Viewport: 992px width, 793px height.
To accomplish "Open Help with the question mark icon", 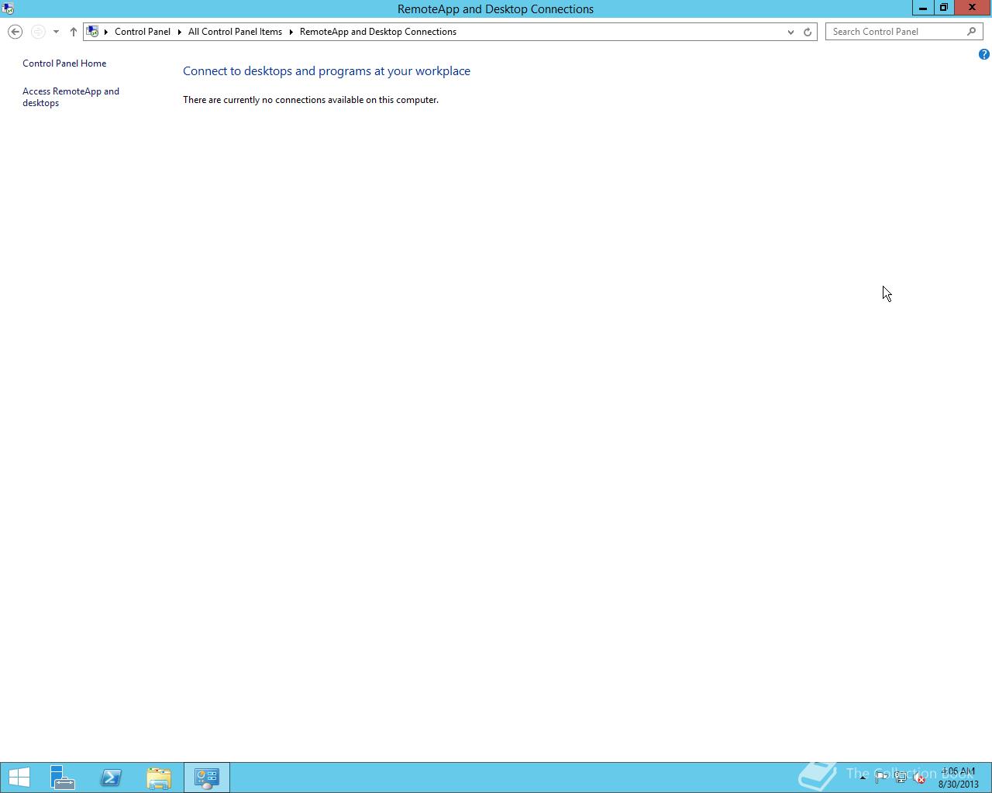I will click(x=983, y=54).
